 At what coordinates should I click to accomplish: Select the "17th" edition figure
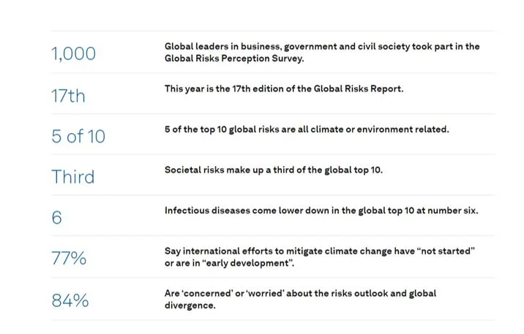[68, 95]
